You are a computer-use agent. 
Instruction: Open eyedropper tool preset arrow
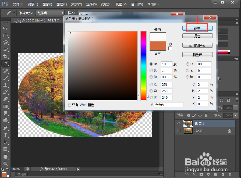click(x=14, y=13)
